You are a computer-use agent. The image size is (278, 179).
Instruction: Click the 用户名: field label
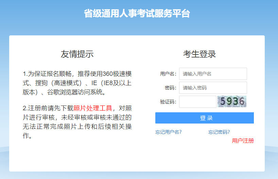[168, 74]
